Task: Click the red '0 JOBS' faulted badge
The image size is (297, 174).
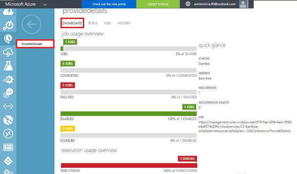Action: (67, 85)
